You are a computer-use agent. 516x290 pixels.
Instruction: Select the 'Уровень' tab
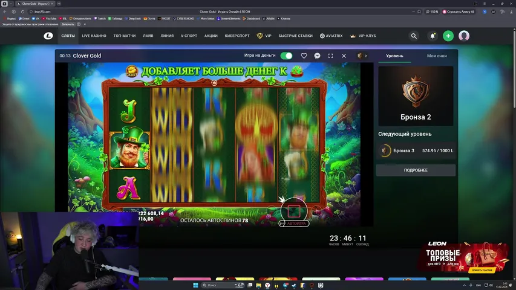coord(394,56)
